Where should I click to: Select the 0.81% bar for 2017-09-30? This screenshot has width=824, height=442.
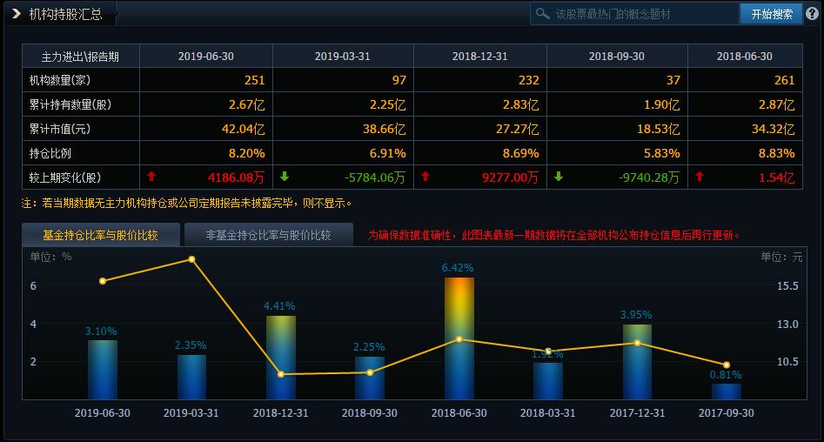click(727, 392)
